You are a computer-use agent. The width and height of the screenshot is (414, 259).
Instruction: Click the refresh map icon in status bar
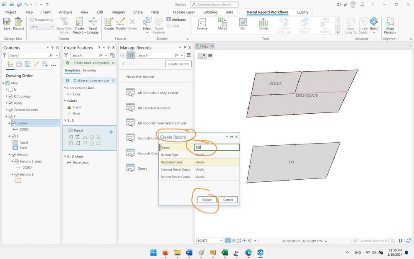(x=409, y=240)
